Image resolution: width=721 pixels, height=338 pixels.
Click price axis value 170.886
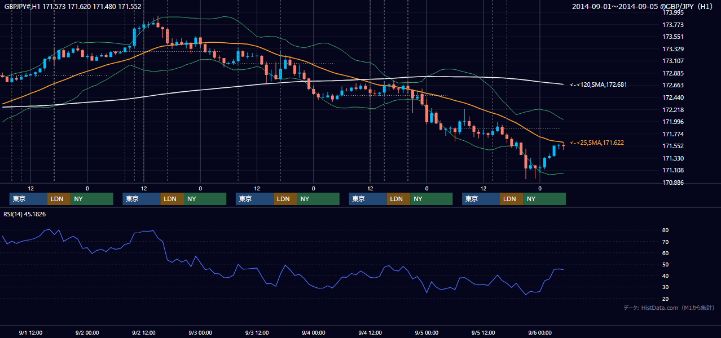673,183
